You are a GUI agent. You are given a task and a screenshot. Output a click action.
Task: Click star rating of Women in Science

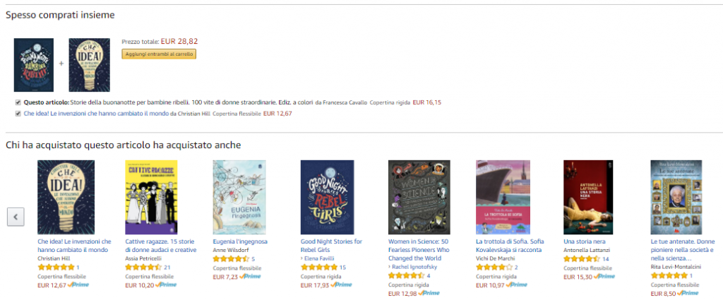tap(406, 275)
